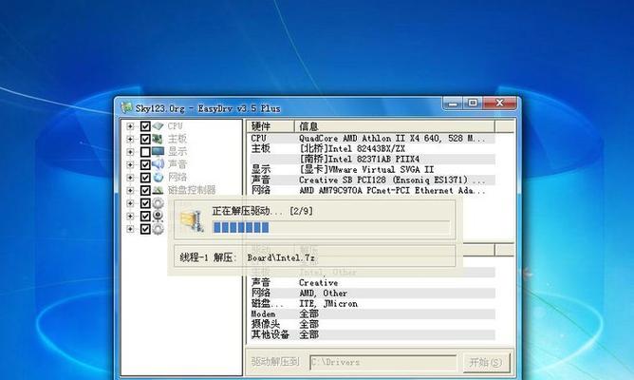Expand the CPU tree node
Viewport: 634px width, 380px height.
tap(130, 126)
